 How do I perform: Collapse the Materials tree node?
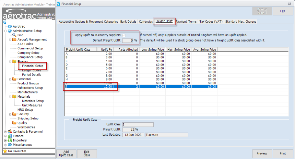click(x=10, y=97)
